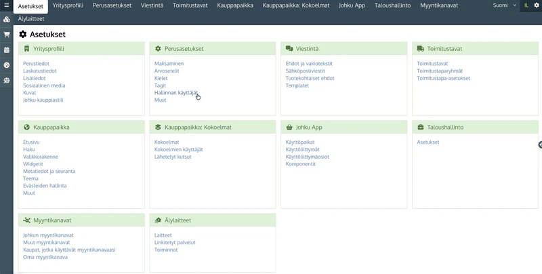
Task: Click the IL user avatar
Action: coord(526,5)
